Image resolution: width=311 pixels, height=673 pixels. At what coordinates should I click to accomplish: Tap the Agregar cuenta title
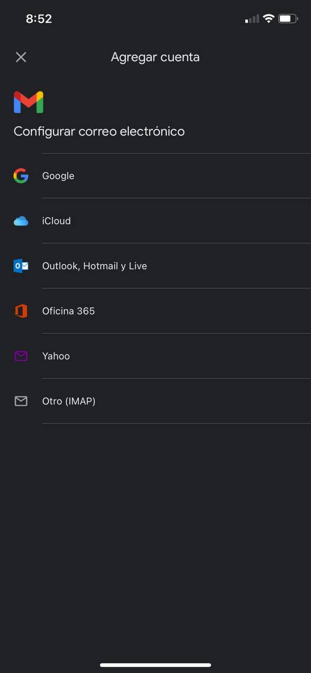tap(155, 57)
